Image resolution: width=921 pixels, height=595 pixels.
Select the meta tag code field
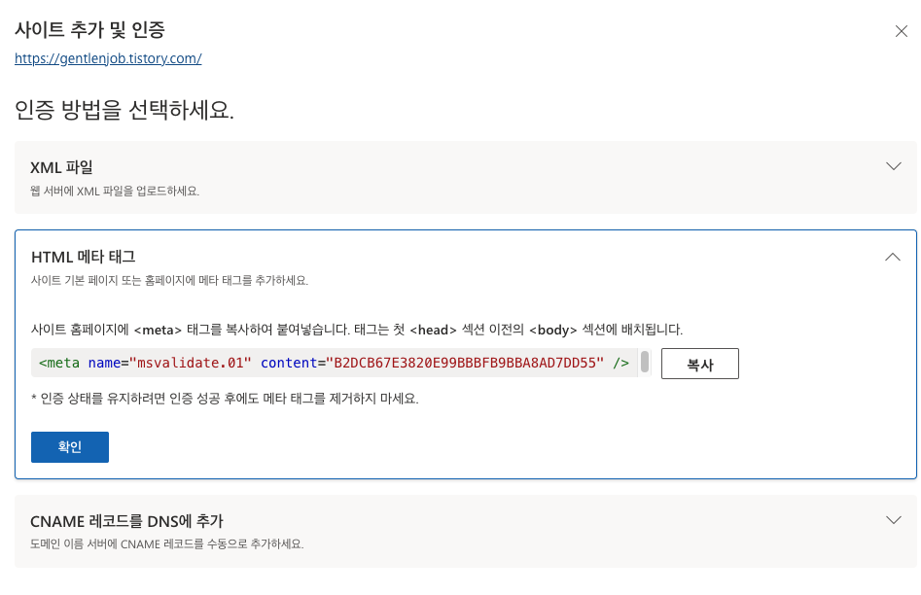click(x=335, y=363)
